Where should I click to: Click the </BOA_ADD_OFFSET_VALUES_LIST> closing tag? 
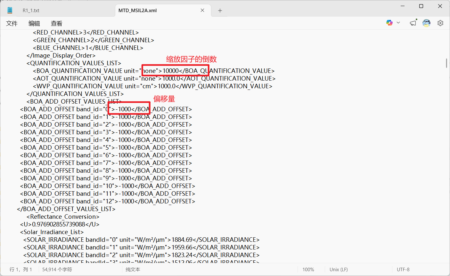point(66,209)
